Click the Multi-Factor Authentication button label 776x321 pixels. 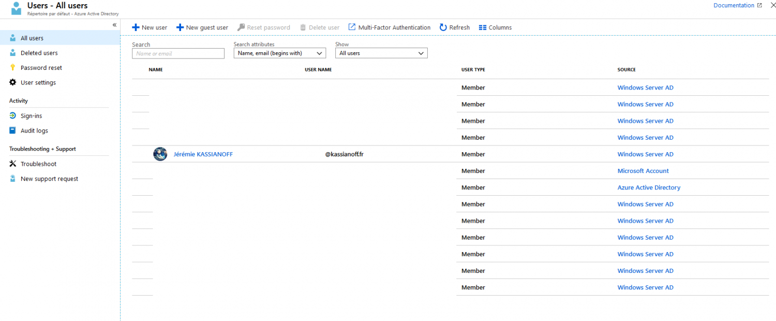click(x=394, y=27)
